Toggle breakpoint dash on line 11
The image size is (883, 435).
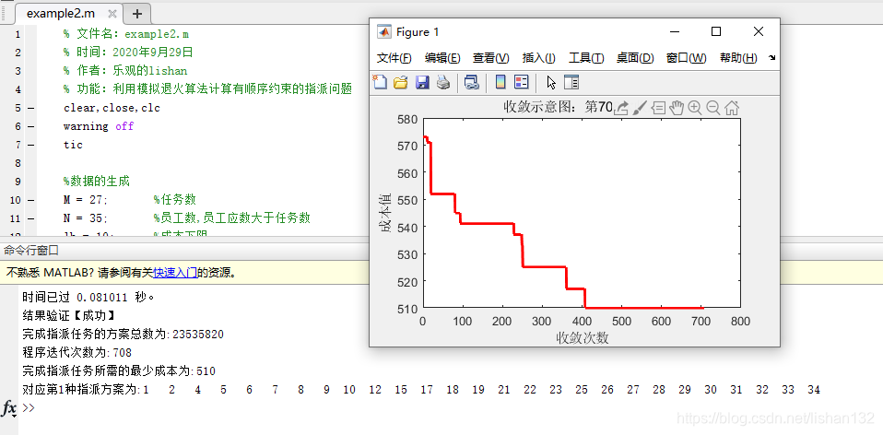point(30,218)
